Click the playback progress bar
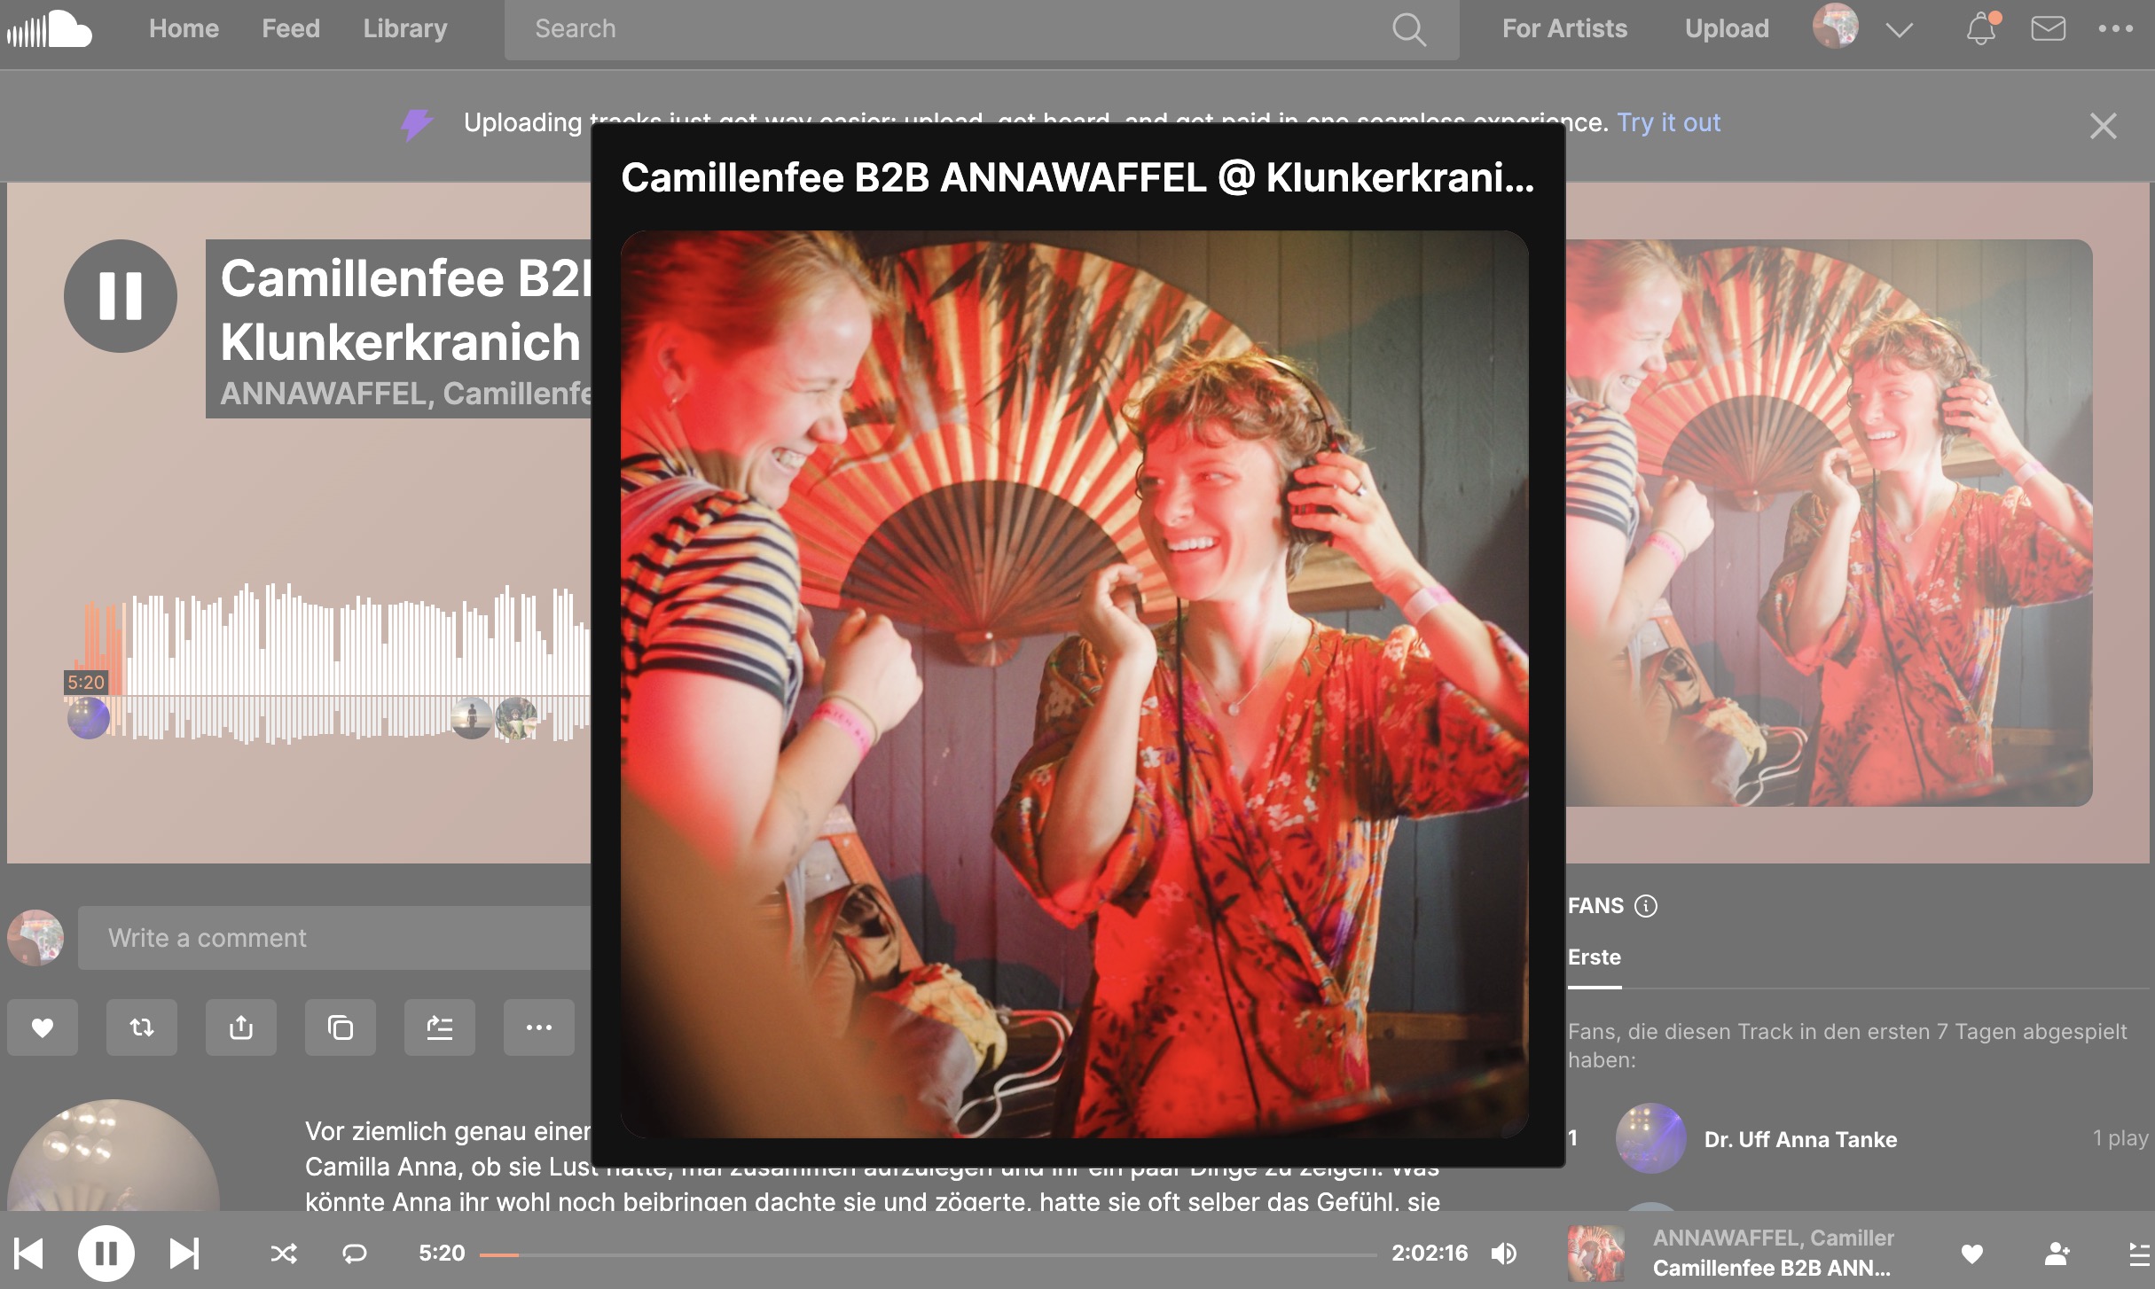The width and height of the screenshot is (2155, 1289). point(928,1254)
